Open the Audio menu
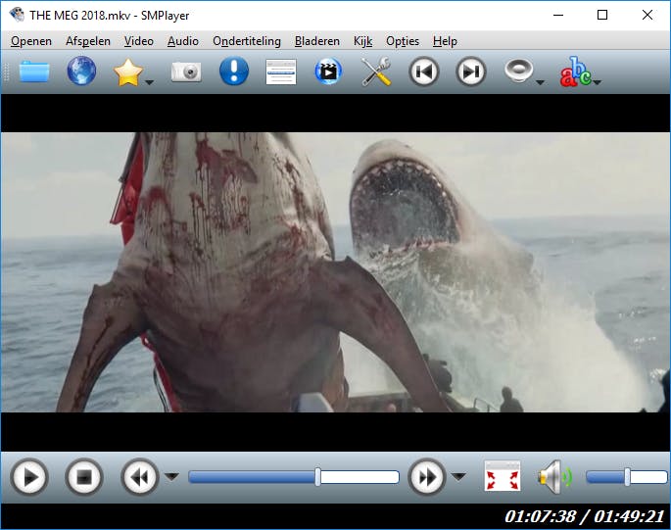This screenshot has width=671, height=530. [183, 41]
